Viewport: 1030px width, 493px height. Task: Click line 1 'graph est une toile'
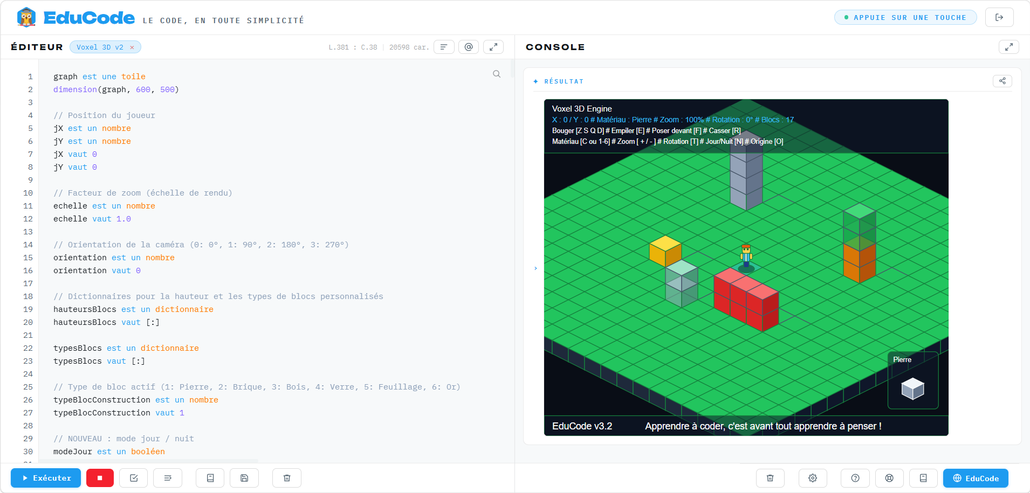point(99,77)
